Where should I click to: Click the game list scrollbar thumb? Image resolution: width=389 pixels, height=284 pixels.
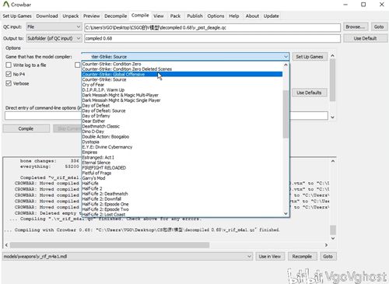coord(286,114)
